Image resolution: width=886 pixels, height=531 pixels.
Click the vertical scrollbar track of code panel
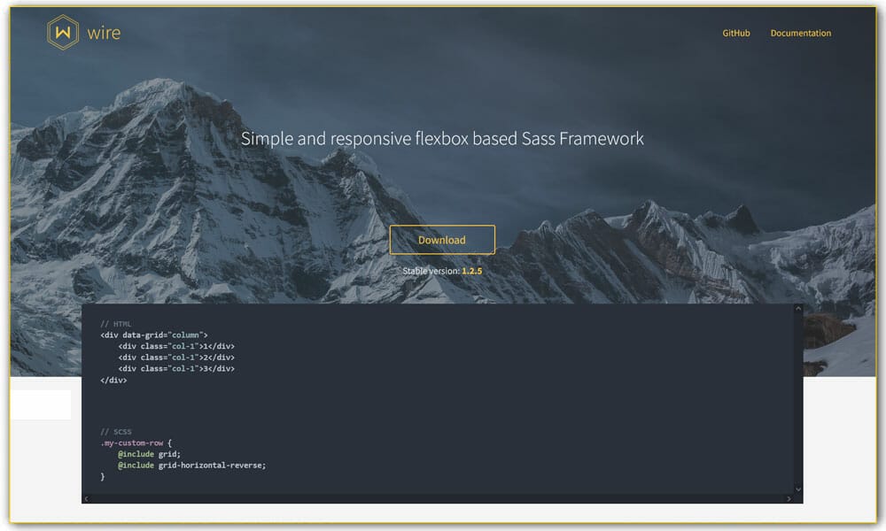[797, 398]
